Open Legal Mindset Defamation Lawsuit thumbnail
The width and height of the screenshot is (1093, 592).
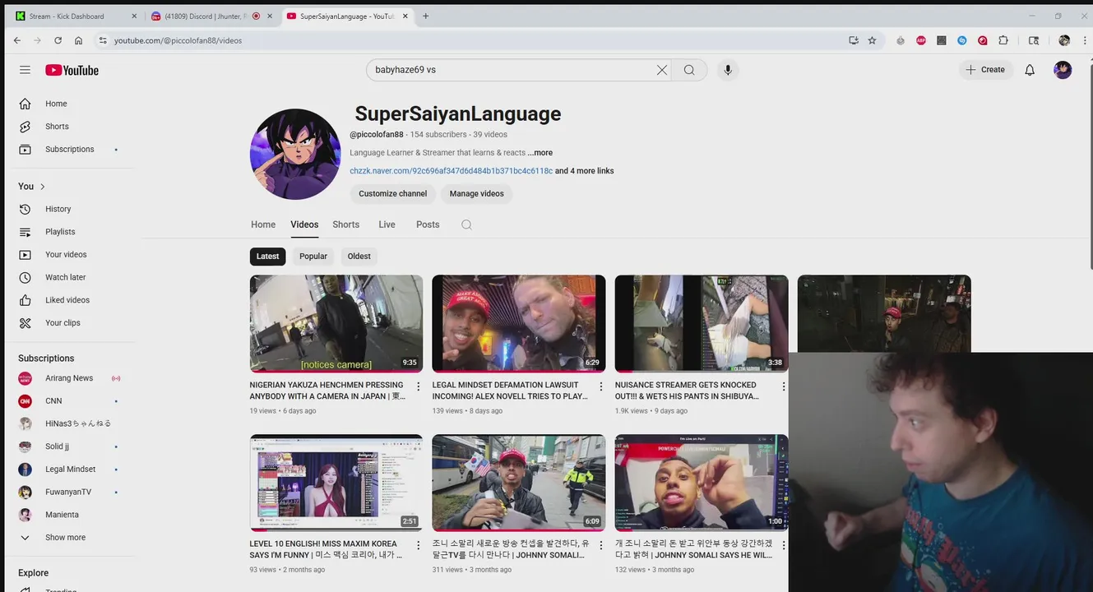[519, 323]
